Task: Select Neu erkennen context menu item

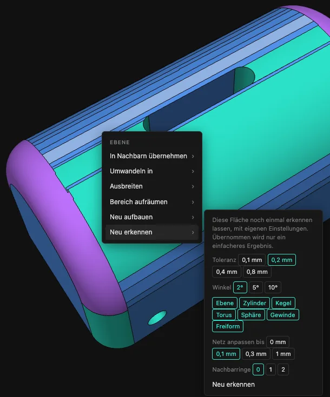Action: pyautogui.click(x=151, y=232)
